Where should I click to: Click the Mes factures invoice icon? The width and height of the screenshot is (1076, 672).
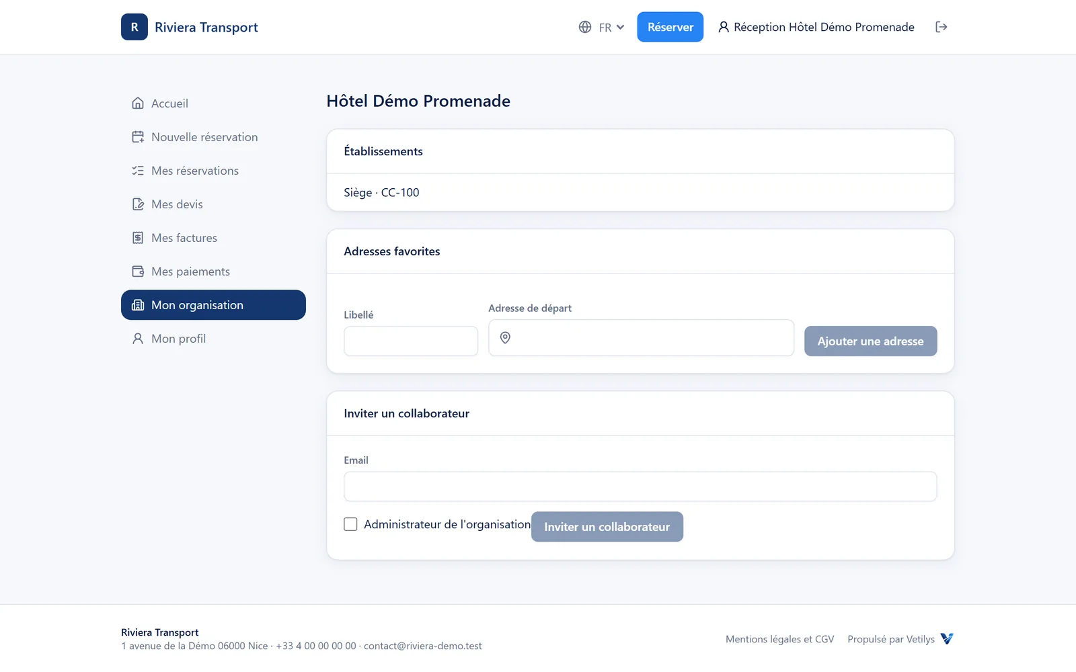point(138,238)
